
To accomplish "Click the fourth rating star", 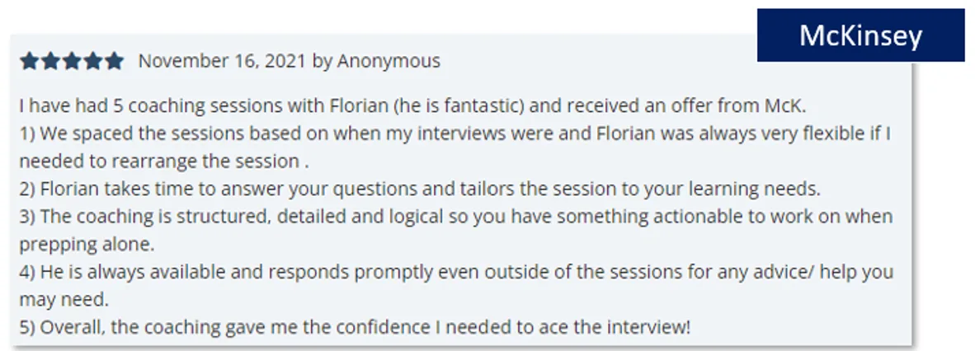I will point(92,61).
